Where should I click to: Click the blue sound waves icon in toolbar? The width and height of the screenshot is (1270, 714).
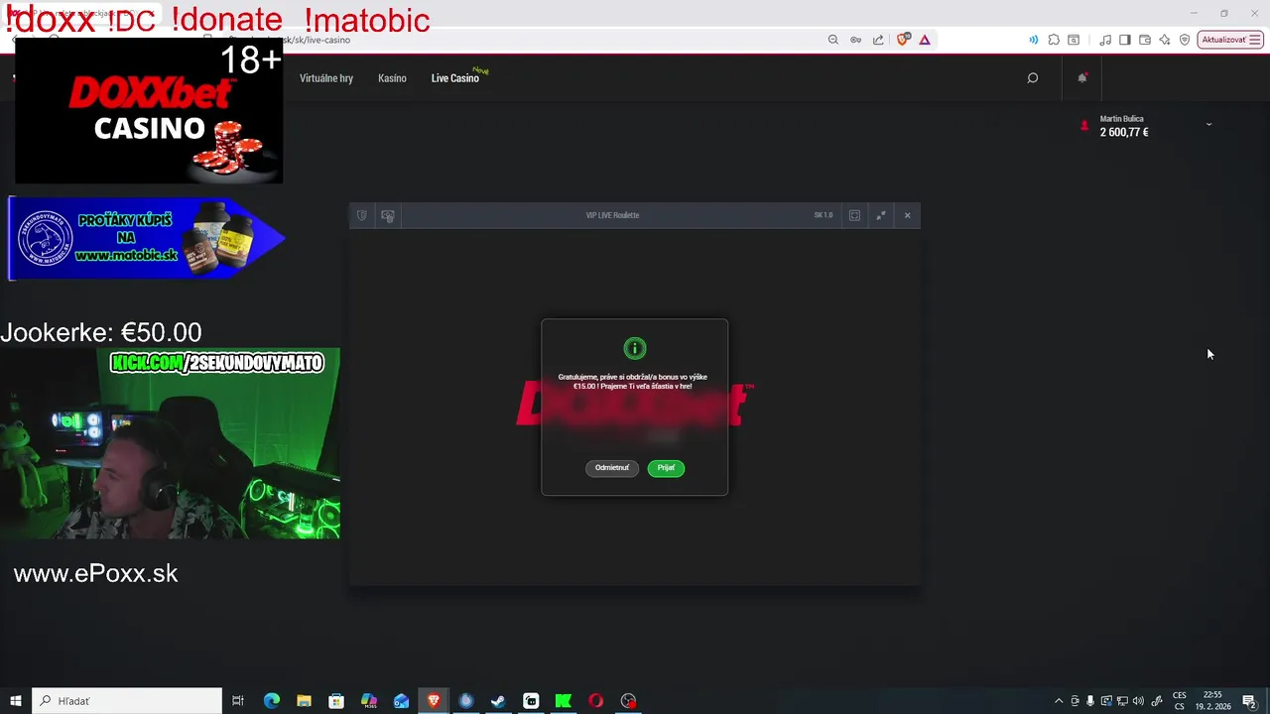[1033, 40]
